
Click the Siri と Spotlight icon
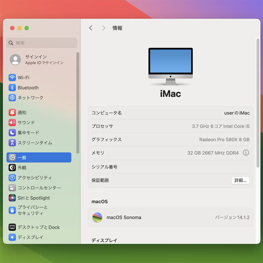tap(12, 198)
